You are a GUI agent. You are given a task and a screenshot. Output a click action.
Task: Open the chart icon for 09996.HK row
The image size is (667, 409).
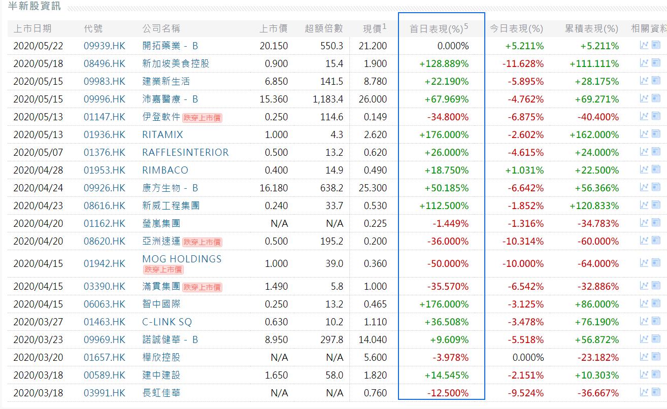644,98
